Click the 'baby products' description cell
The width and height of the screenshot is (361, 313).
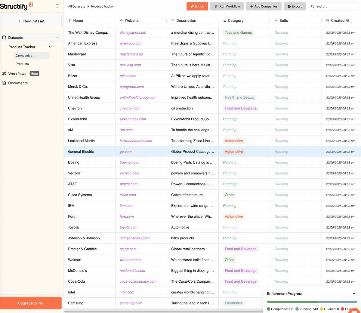[x=183, y=238]
